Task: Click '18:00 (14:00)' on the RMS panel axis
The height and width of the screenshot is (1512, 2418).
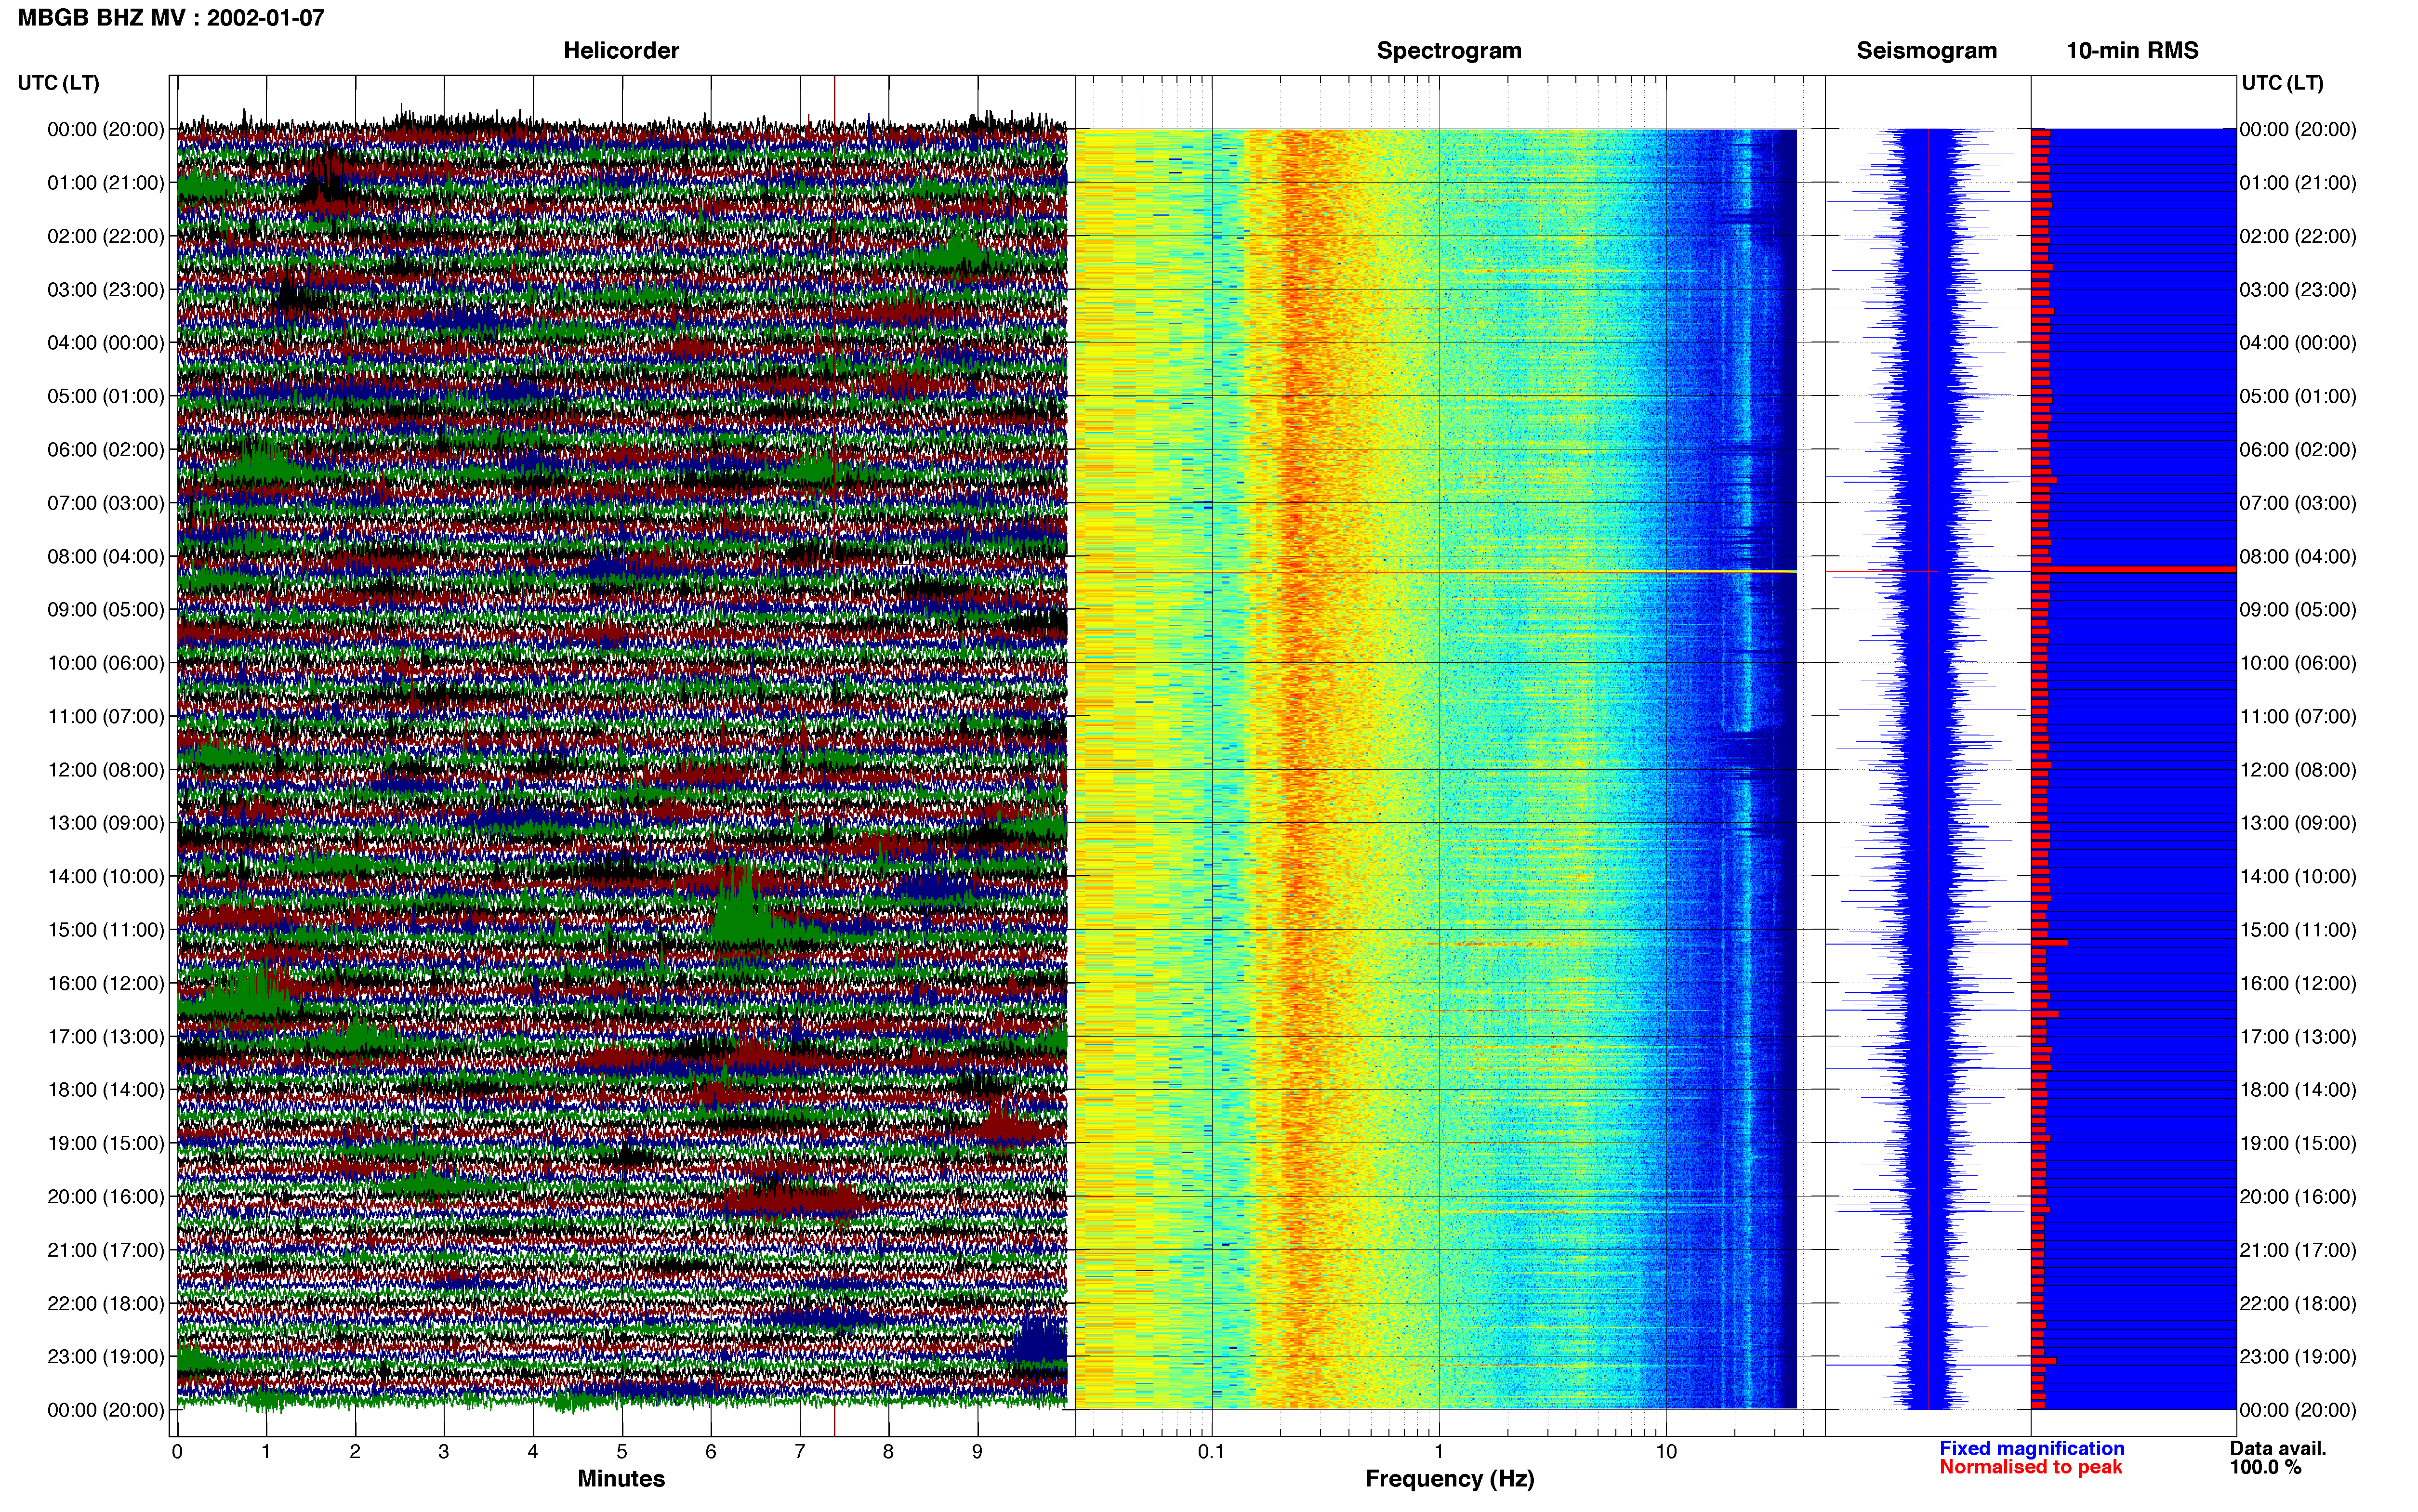Action: point(2298,1090)
